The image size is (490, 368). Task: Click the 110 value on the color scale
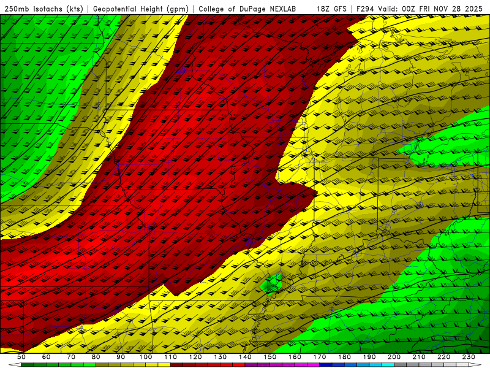171,357
